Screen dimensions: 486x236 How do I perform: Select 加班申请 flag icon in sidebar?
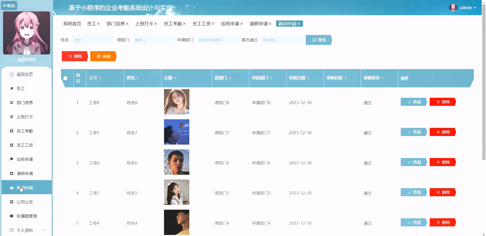pos(11,159)
